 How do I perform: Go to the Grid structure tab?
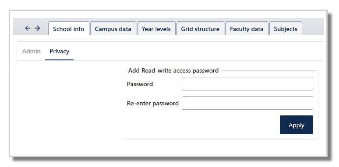[x=200, y=28]
